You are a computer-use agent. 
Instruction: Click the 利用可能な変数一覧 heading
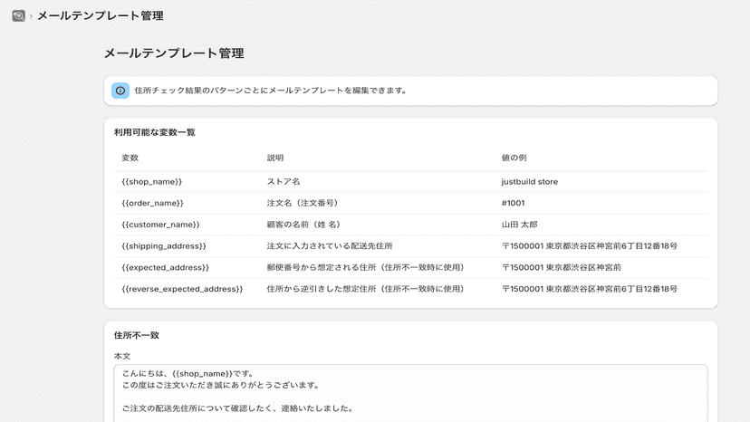pyautogui.click(x=155, y=132)
